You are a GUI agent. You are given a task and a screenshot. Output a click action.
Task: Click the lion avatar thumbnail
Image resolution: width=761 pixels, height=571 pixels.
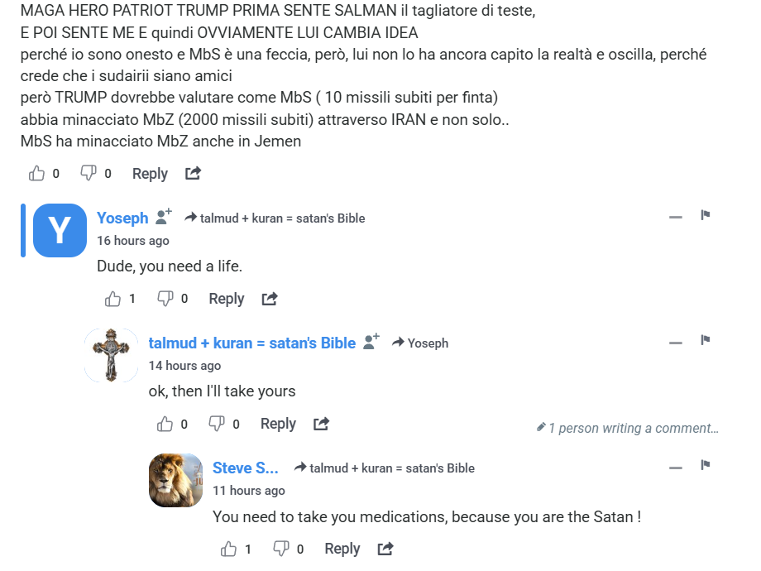click(x=175, y=480)
